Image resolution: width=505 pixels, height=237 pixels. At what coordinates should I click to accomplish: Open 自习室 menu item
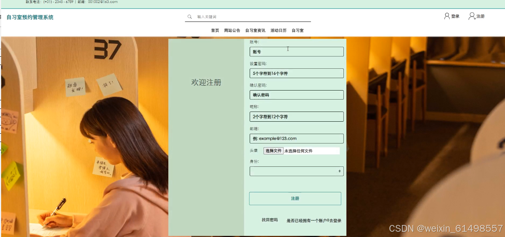point(298,30)
